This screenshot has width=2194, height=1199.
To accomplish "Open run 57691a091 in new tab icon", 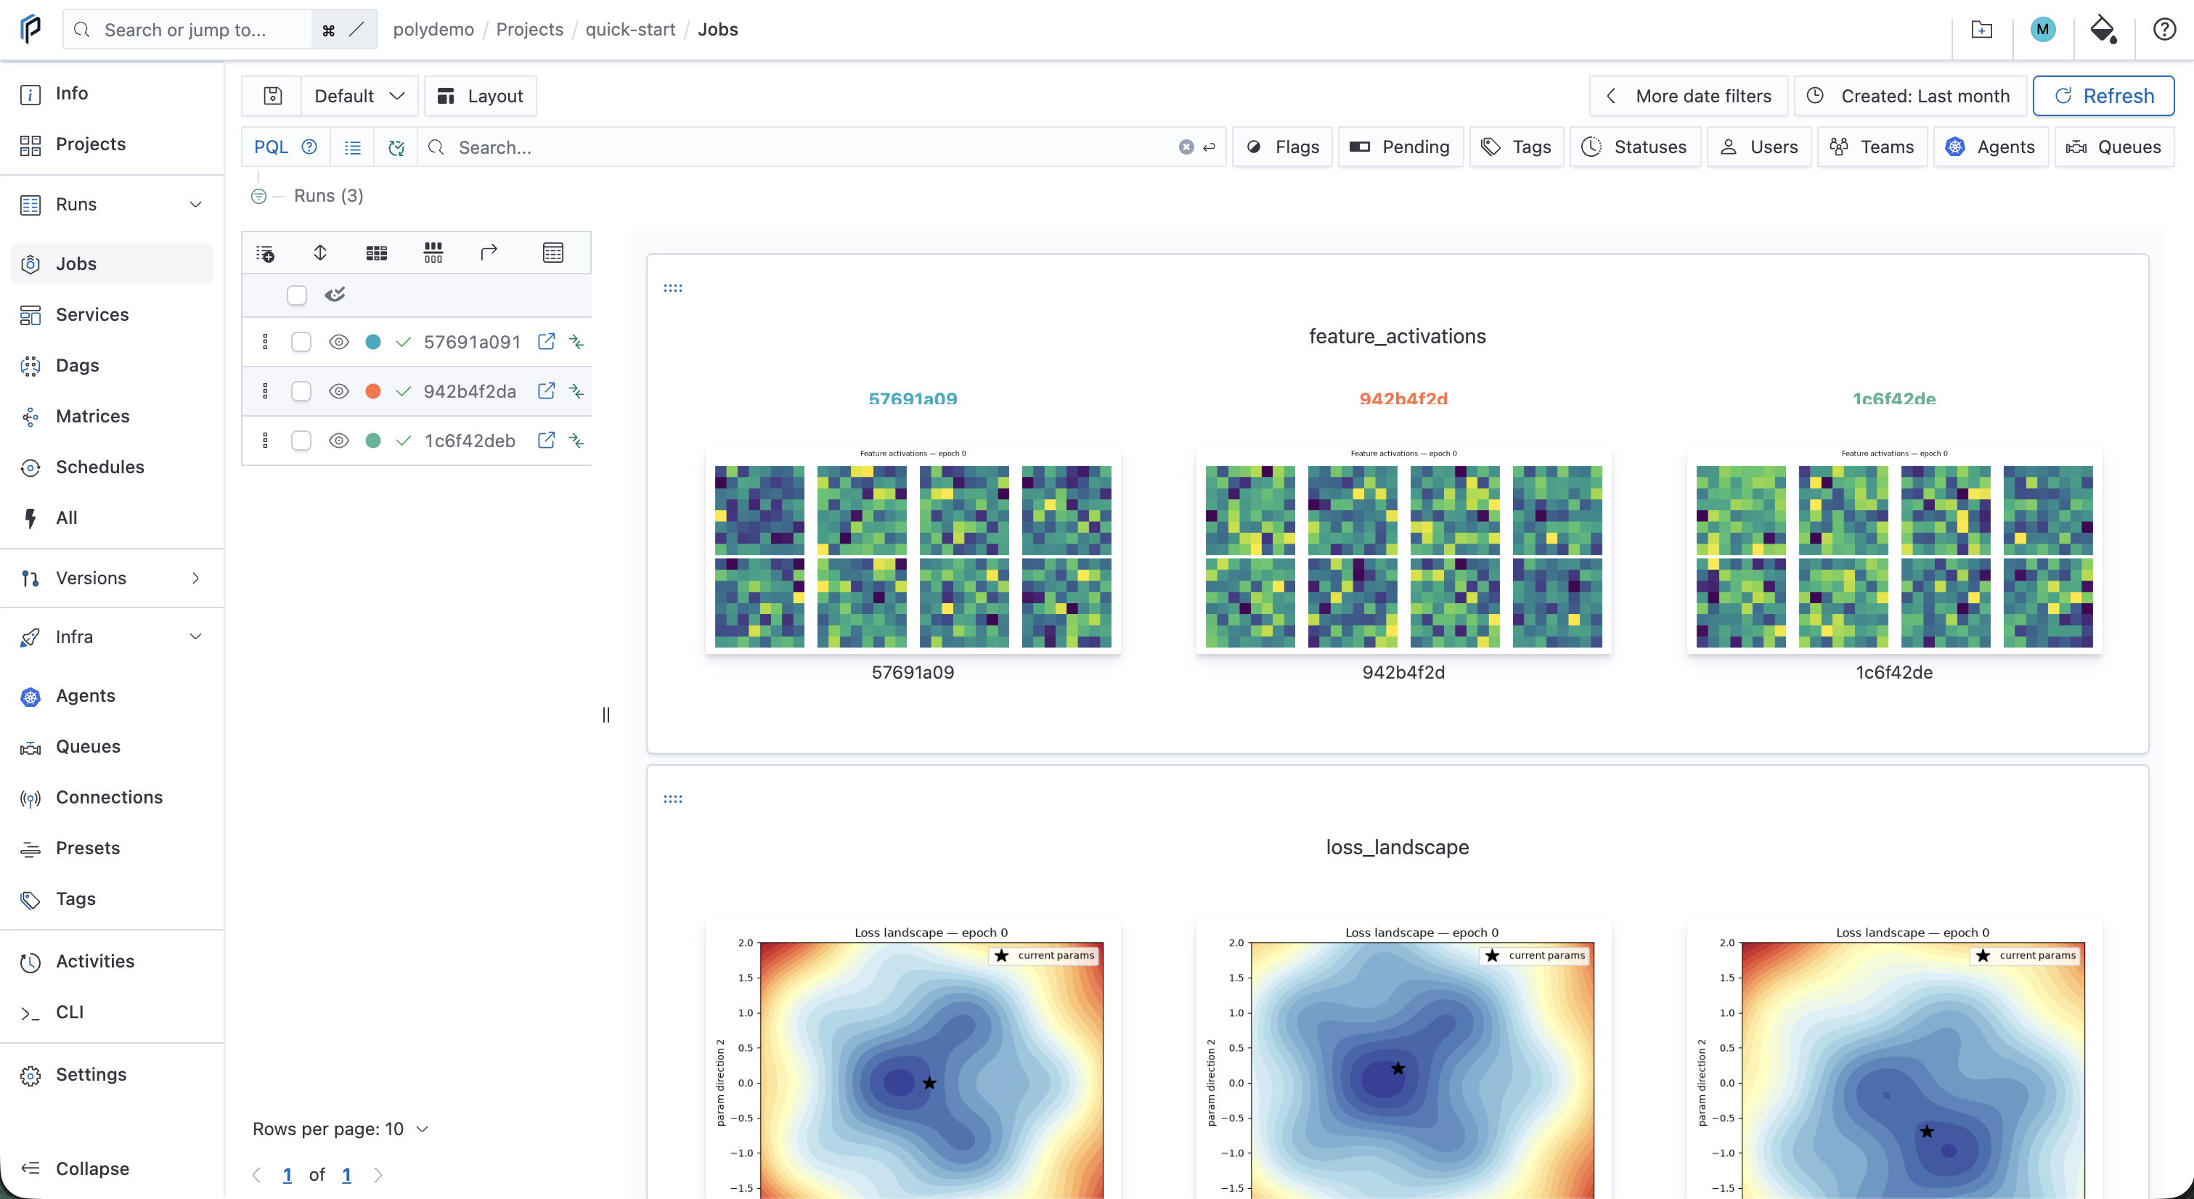I will point(547,343).
